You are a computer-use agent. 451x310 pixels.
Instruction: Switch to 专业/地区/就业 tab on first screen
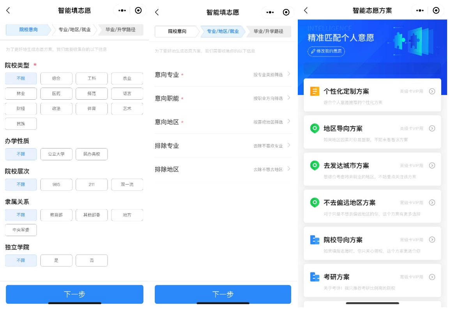pos(74,30)
